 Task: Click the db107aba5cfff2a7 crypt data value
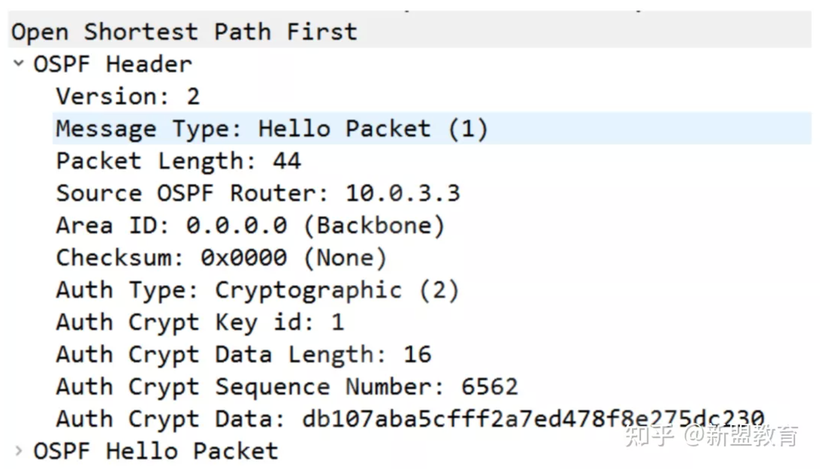pos(532,419)
